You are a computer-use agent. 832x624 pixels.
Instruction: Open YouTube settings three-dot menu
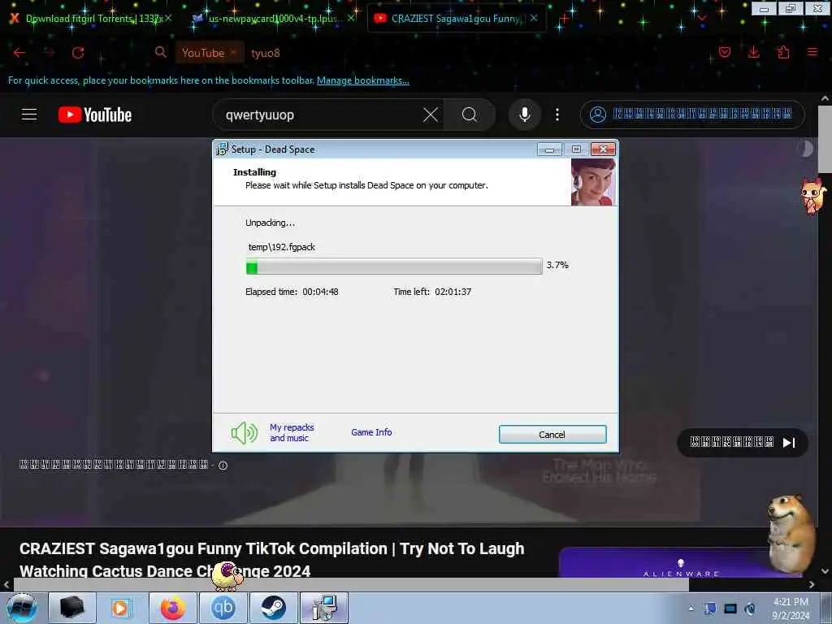tap(557, 115)
